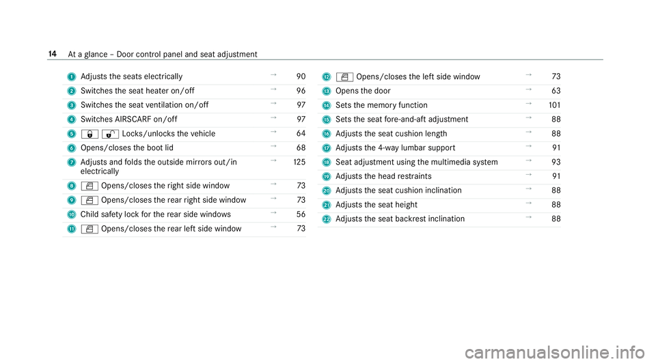The width and height of the screenshot is (656, 364).
Task: Click the window icon for rear left side window
Action: click(x=90, y=229)
